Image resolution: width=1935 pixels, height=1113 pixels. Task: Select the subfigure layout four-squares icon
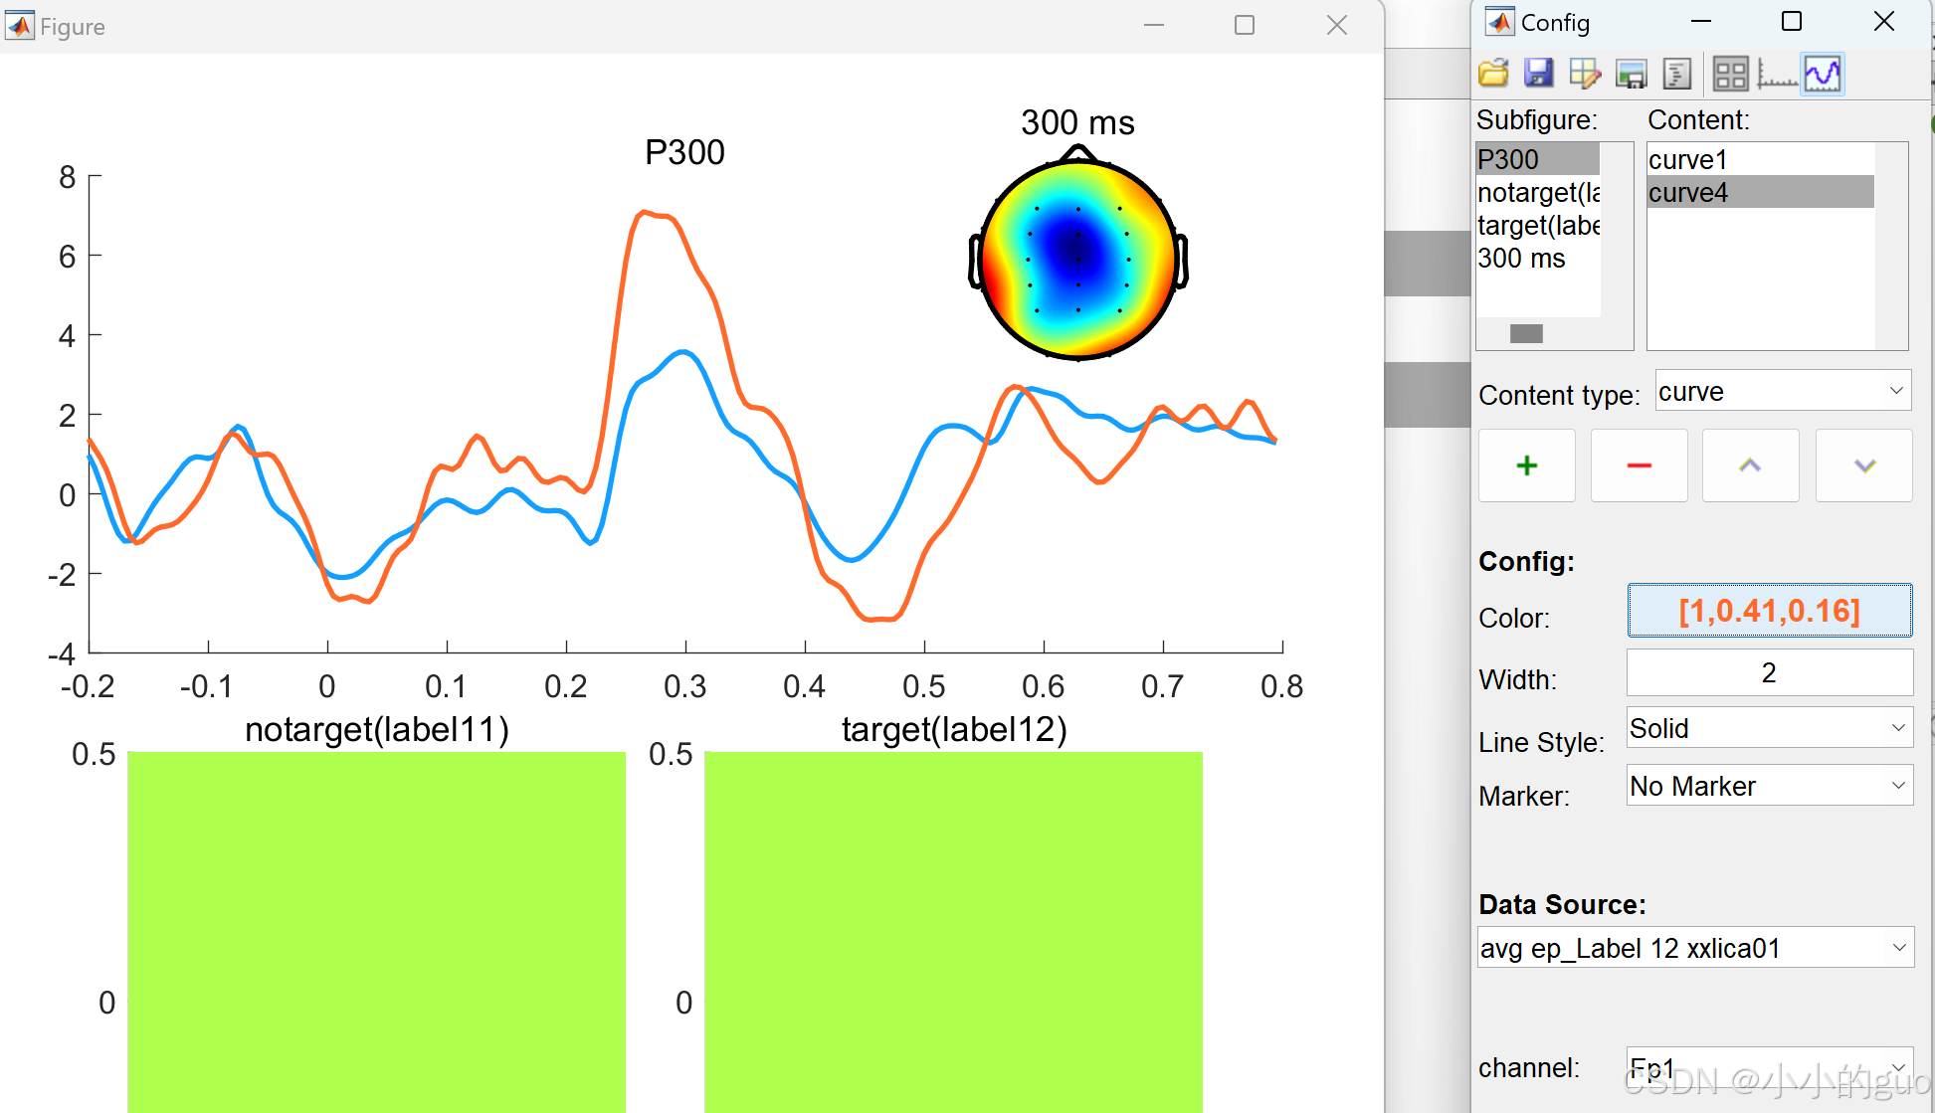click(x=1731, y=74)
